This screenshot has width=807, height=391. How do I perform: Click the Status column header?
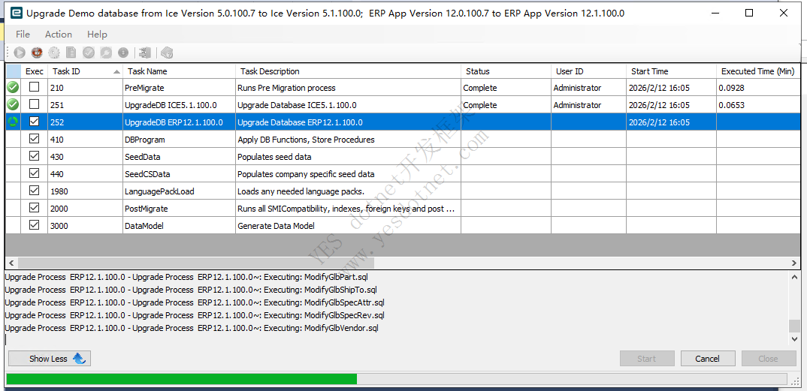click(506, 71)
